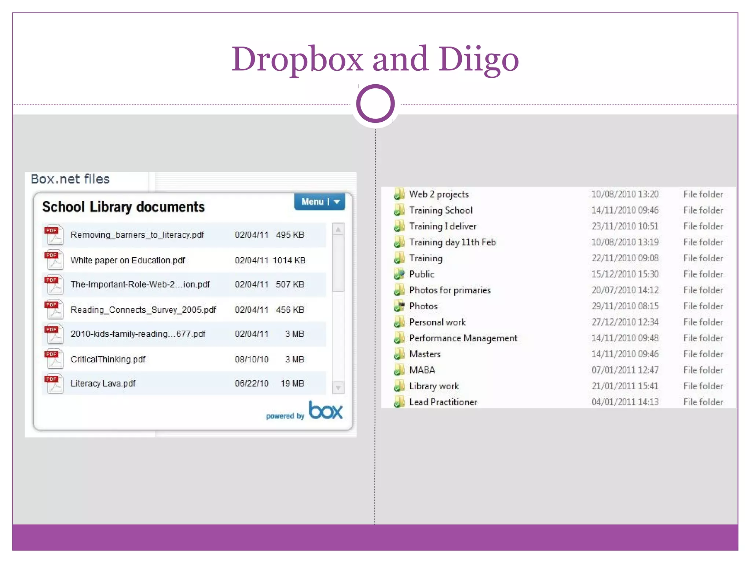Viewport: 751px width, 563px height.
Task: Select the Masters folder name
Action: (425, 354)
